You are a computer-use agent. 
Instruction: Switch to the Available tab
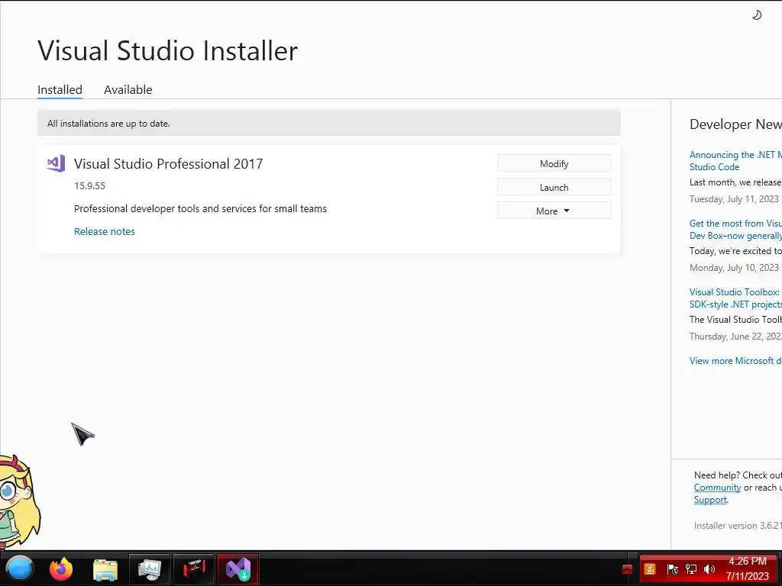[128, 90]
